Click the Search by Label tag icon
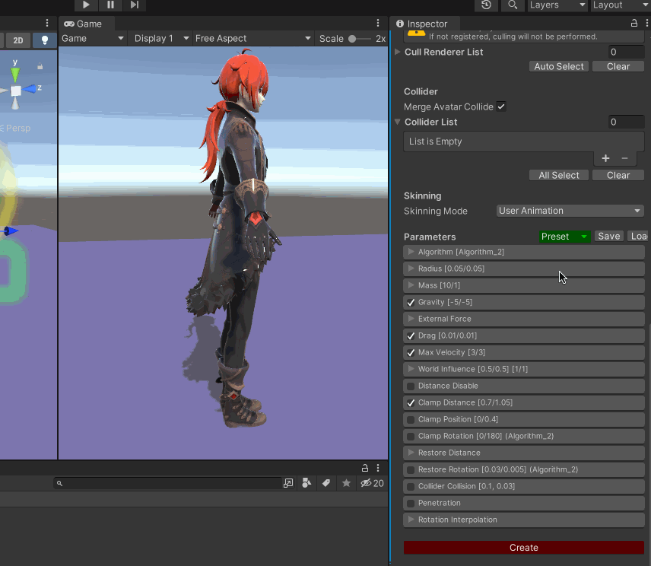Viewport: 651px width, 566px height. point(325,483)
